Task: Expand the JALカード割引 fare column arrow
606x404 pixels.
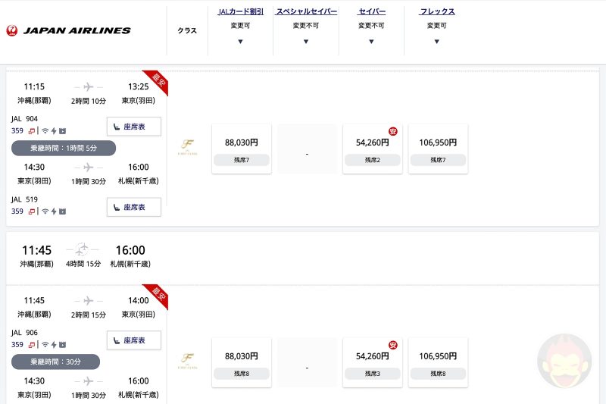Action: 240,42
